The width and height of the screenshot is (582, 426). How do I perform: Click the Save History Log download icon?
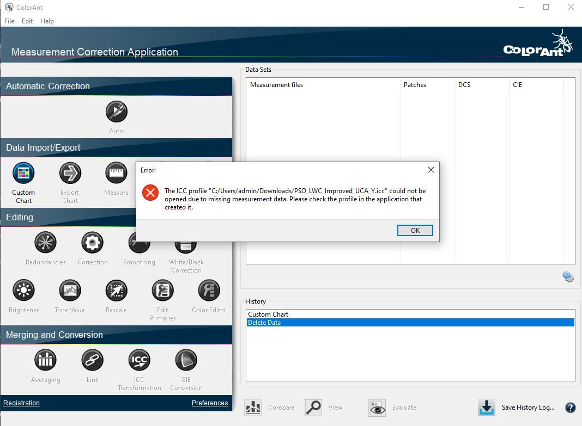coord(486,408)
